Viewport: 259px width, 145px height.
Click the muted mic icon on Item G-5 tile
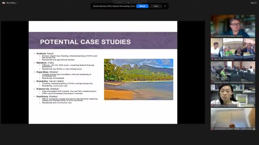pyautogui.click(x=212, y=59)
